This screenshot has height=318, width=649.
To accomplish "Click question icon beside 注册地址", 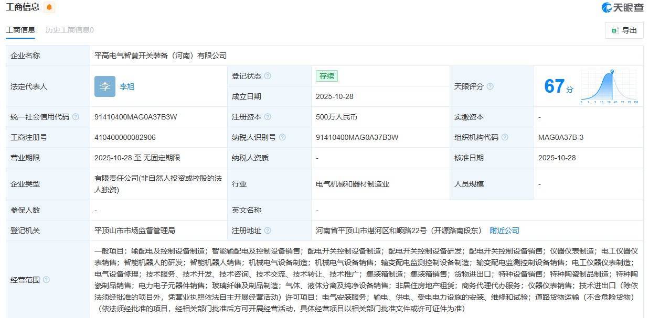I will (x=268, y=231).
